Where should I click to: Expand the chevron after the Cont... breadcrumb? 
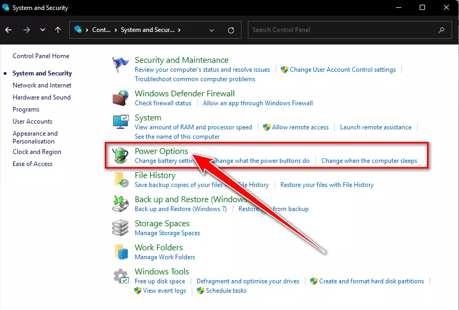click(116, 30)
